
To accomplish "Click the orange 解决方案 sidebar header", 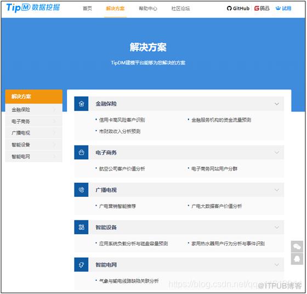I will 33,97.
